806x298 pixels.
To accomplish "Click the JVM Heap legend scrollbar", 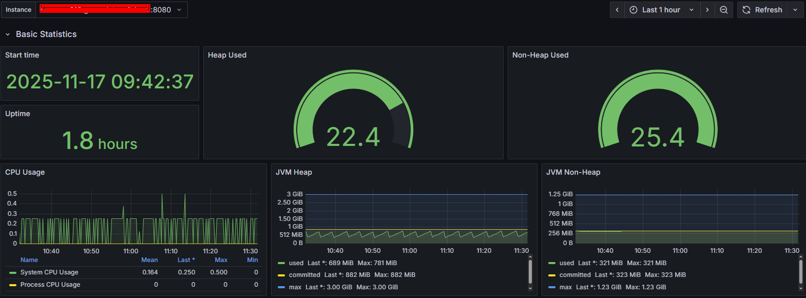I will [530, 271].
